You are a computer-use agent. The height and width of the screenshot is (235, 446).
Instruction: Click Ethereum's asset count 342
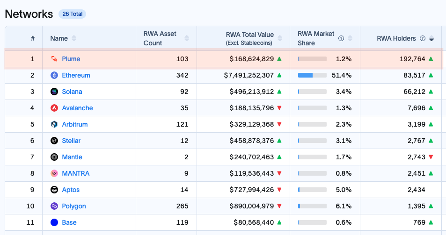(183, 75)
